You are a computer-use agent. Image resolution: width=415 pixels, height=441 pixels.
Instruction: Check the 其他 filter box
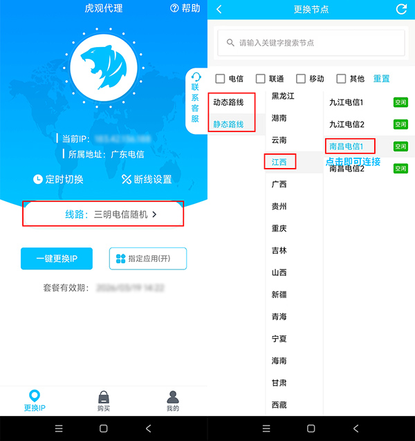coord(341,79)
